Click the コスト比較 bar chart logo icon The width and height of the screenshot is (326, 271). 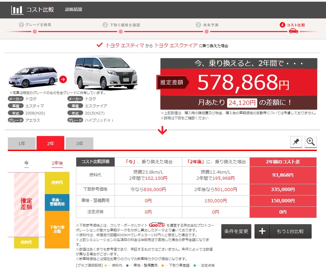point(17,10)
